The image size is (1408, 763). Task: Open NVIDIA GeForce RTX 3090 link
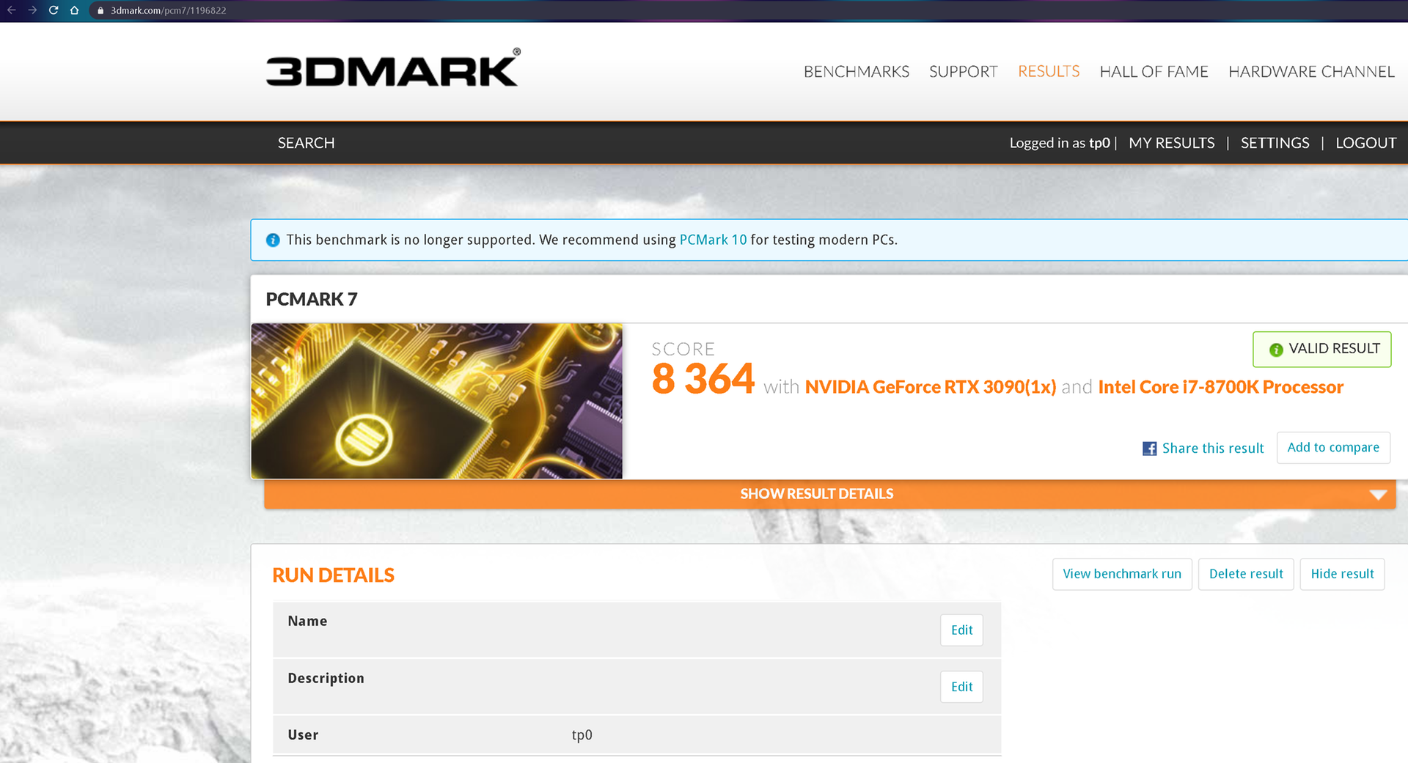coord(931,387)
